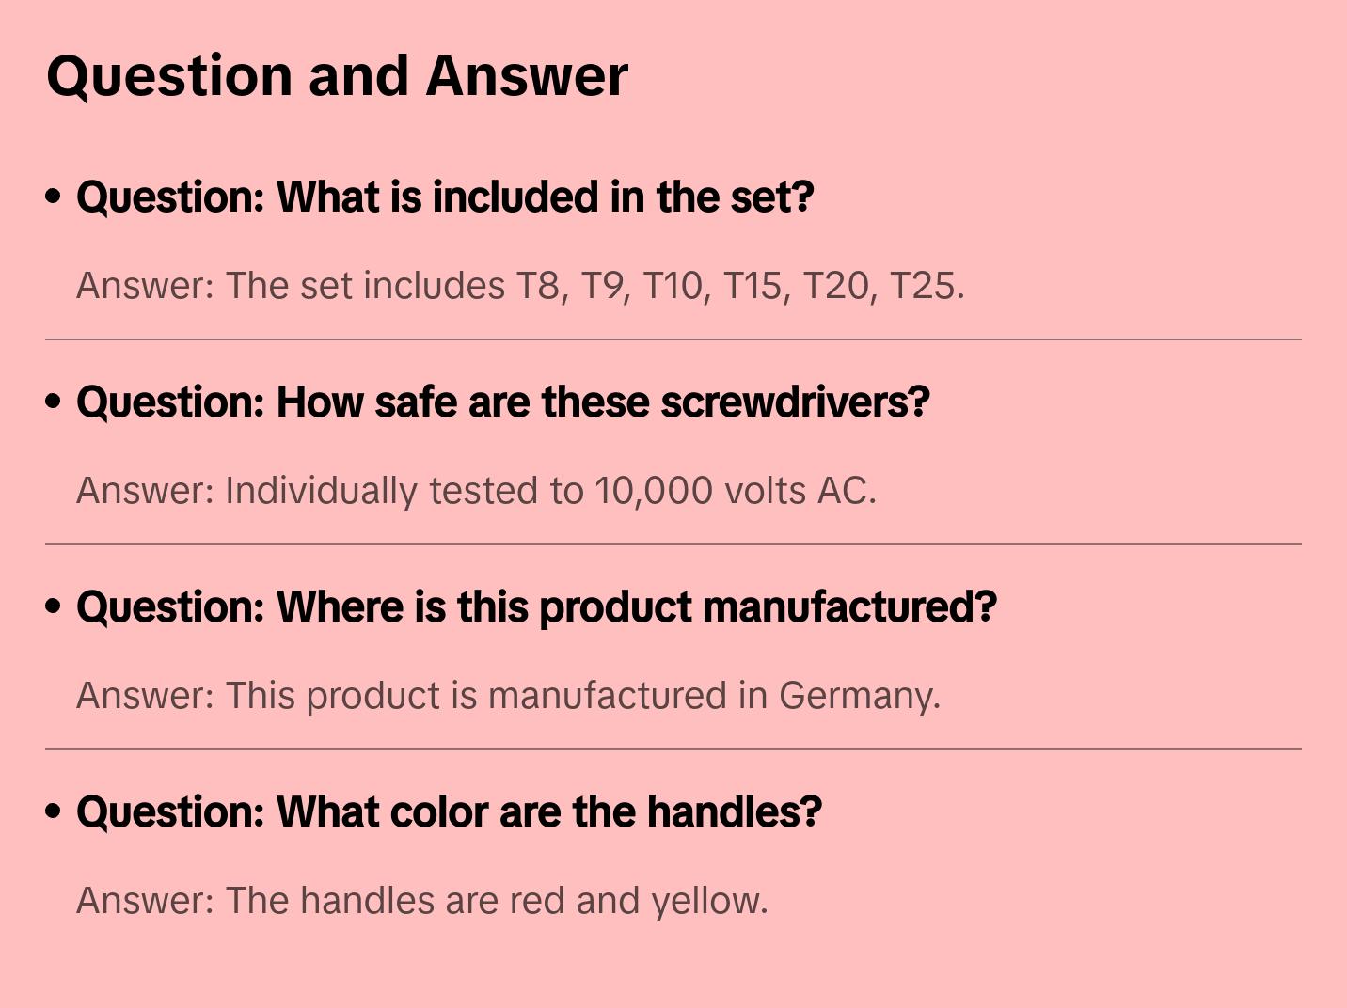Click the divider line below the voltage answer
The image size is (1347, 1008).
673,544
